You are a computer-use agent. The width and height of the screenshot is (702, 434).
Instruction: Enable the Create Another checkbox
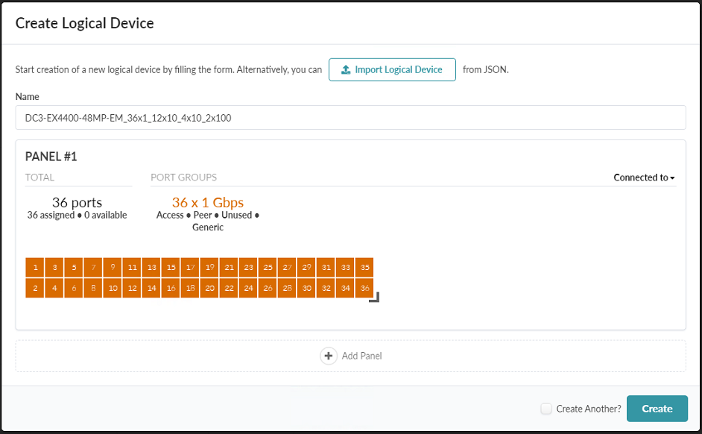coord(546,409)
